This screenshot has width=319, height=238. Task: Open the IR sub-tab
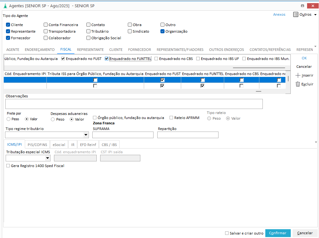[x=73, y=145]
